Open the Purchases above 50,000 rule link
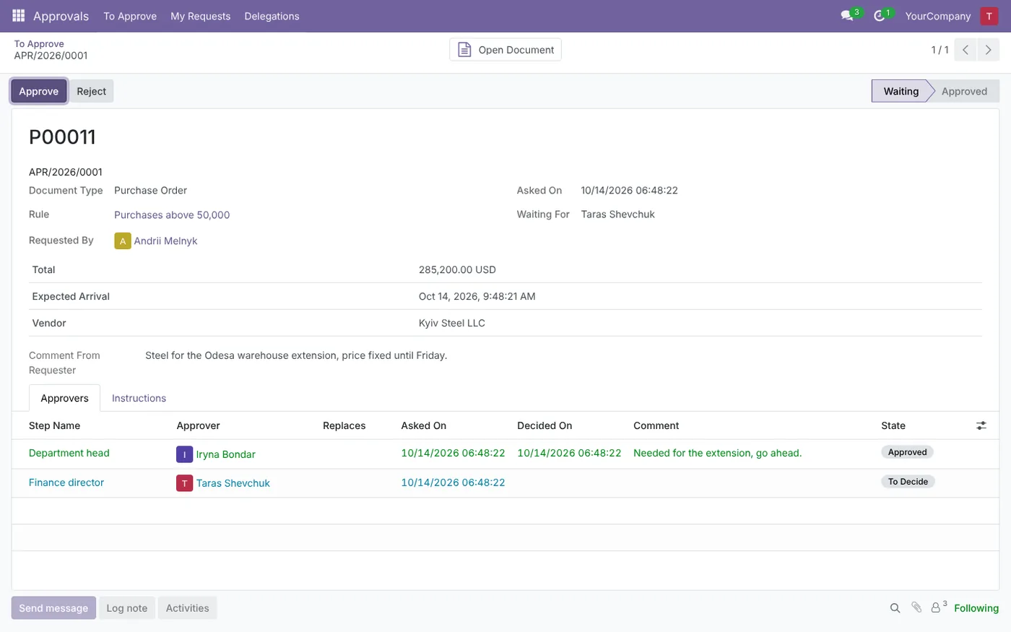The image size is (1011, 632). pyautogui.click(x=172, y=215)
